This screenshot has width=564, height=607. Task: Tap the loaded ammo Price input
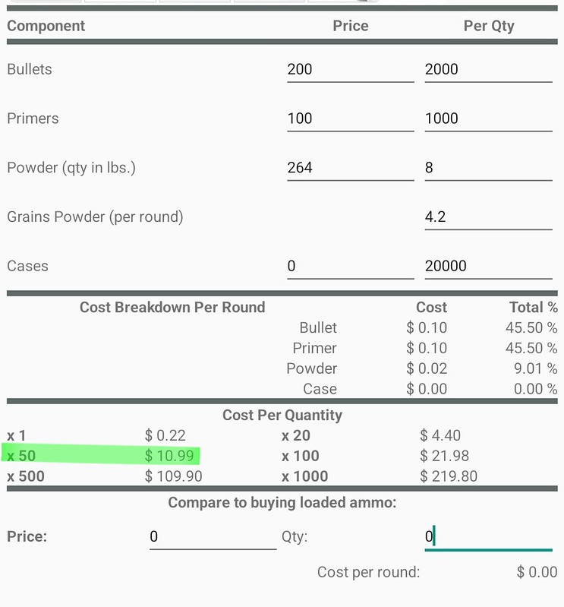[x=213, y=537]
